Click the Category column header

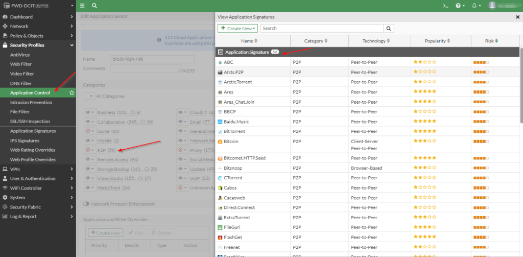tap(320, 41)
